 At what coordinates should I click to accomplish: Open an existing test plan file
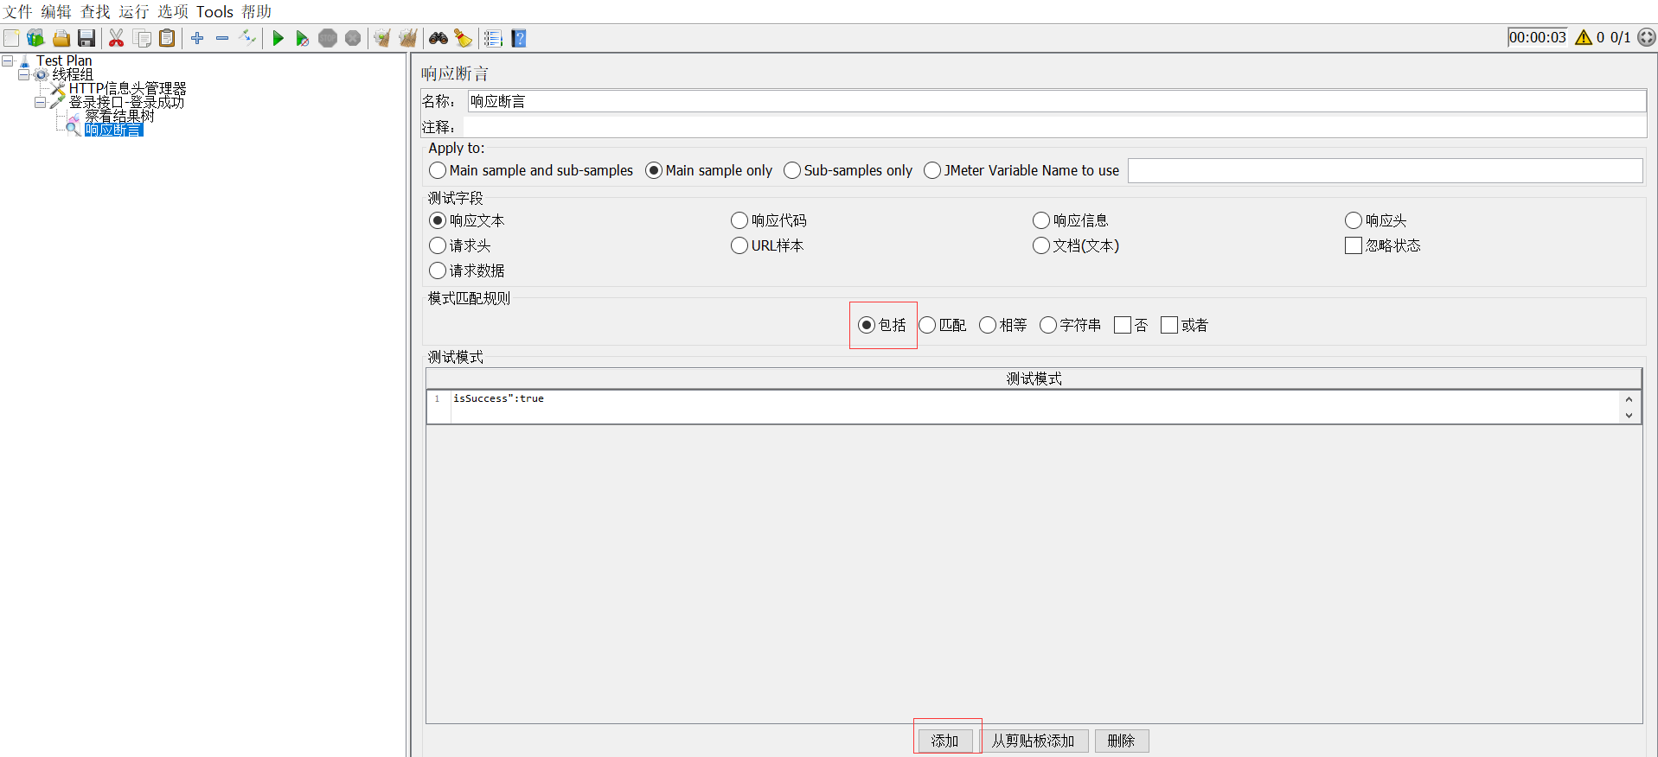click(61, 38)
